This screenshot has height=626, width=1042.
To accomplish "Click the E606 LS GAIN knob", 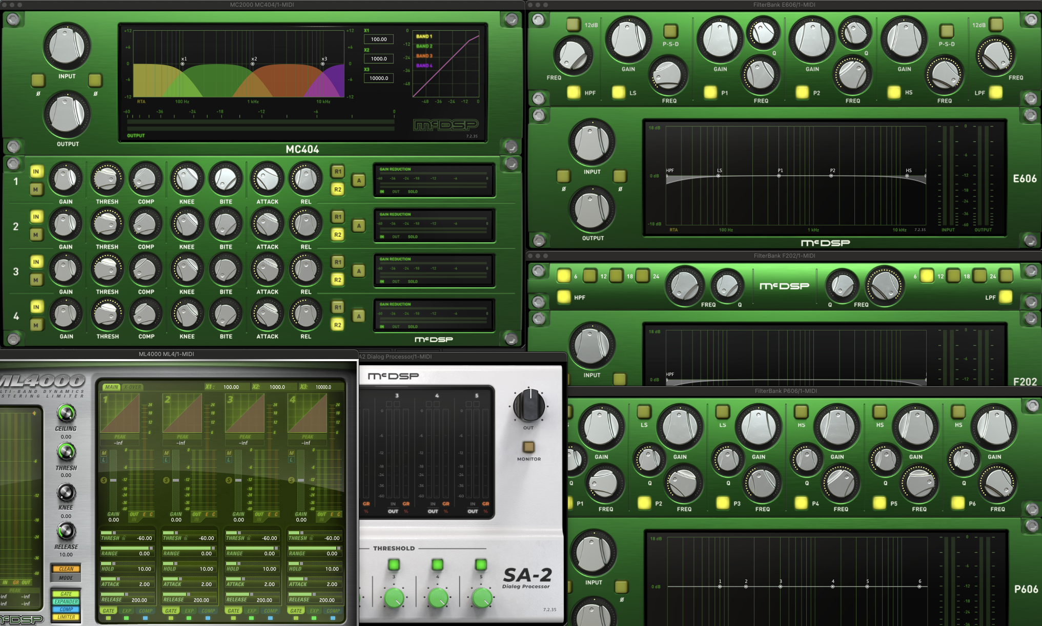I will point(628,40).
